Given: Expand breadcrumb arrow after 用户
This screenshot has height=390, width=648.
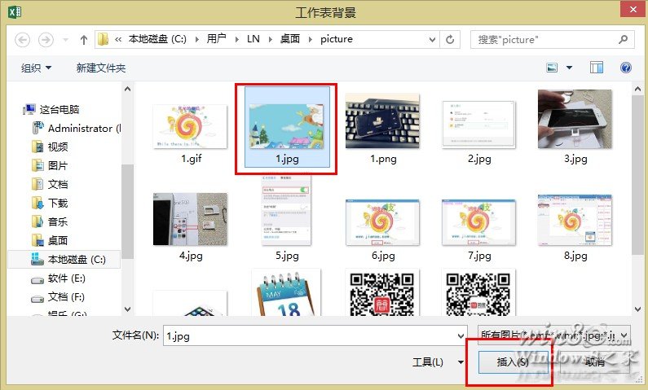Looking at the screenshot, I should [237, 39].
